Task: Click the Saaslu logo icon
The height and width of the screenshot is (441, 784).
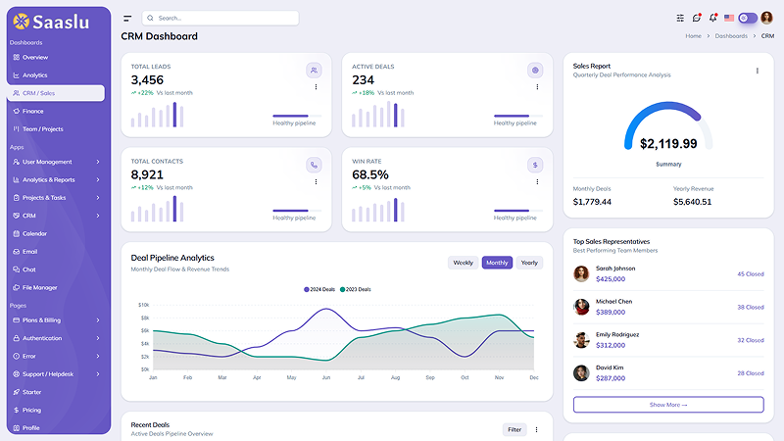Action: click(x=21, y=21)
